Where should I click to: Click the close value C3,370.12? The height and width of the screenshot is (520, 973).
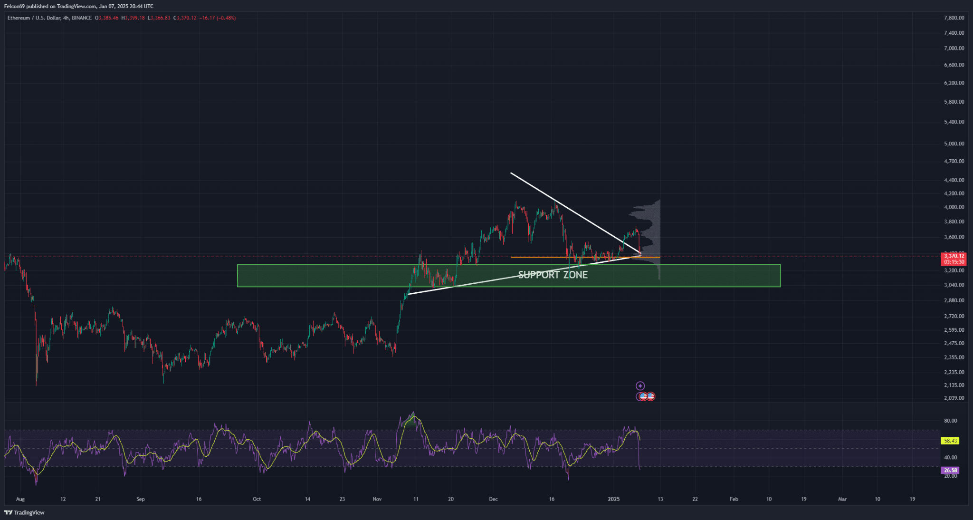[x=185, y=18]
